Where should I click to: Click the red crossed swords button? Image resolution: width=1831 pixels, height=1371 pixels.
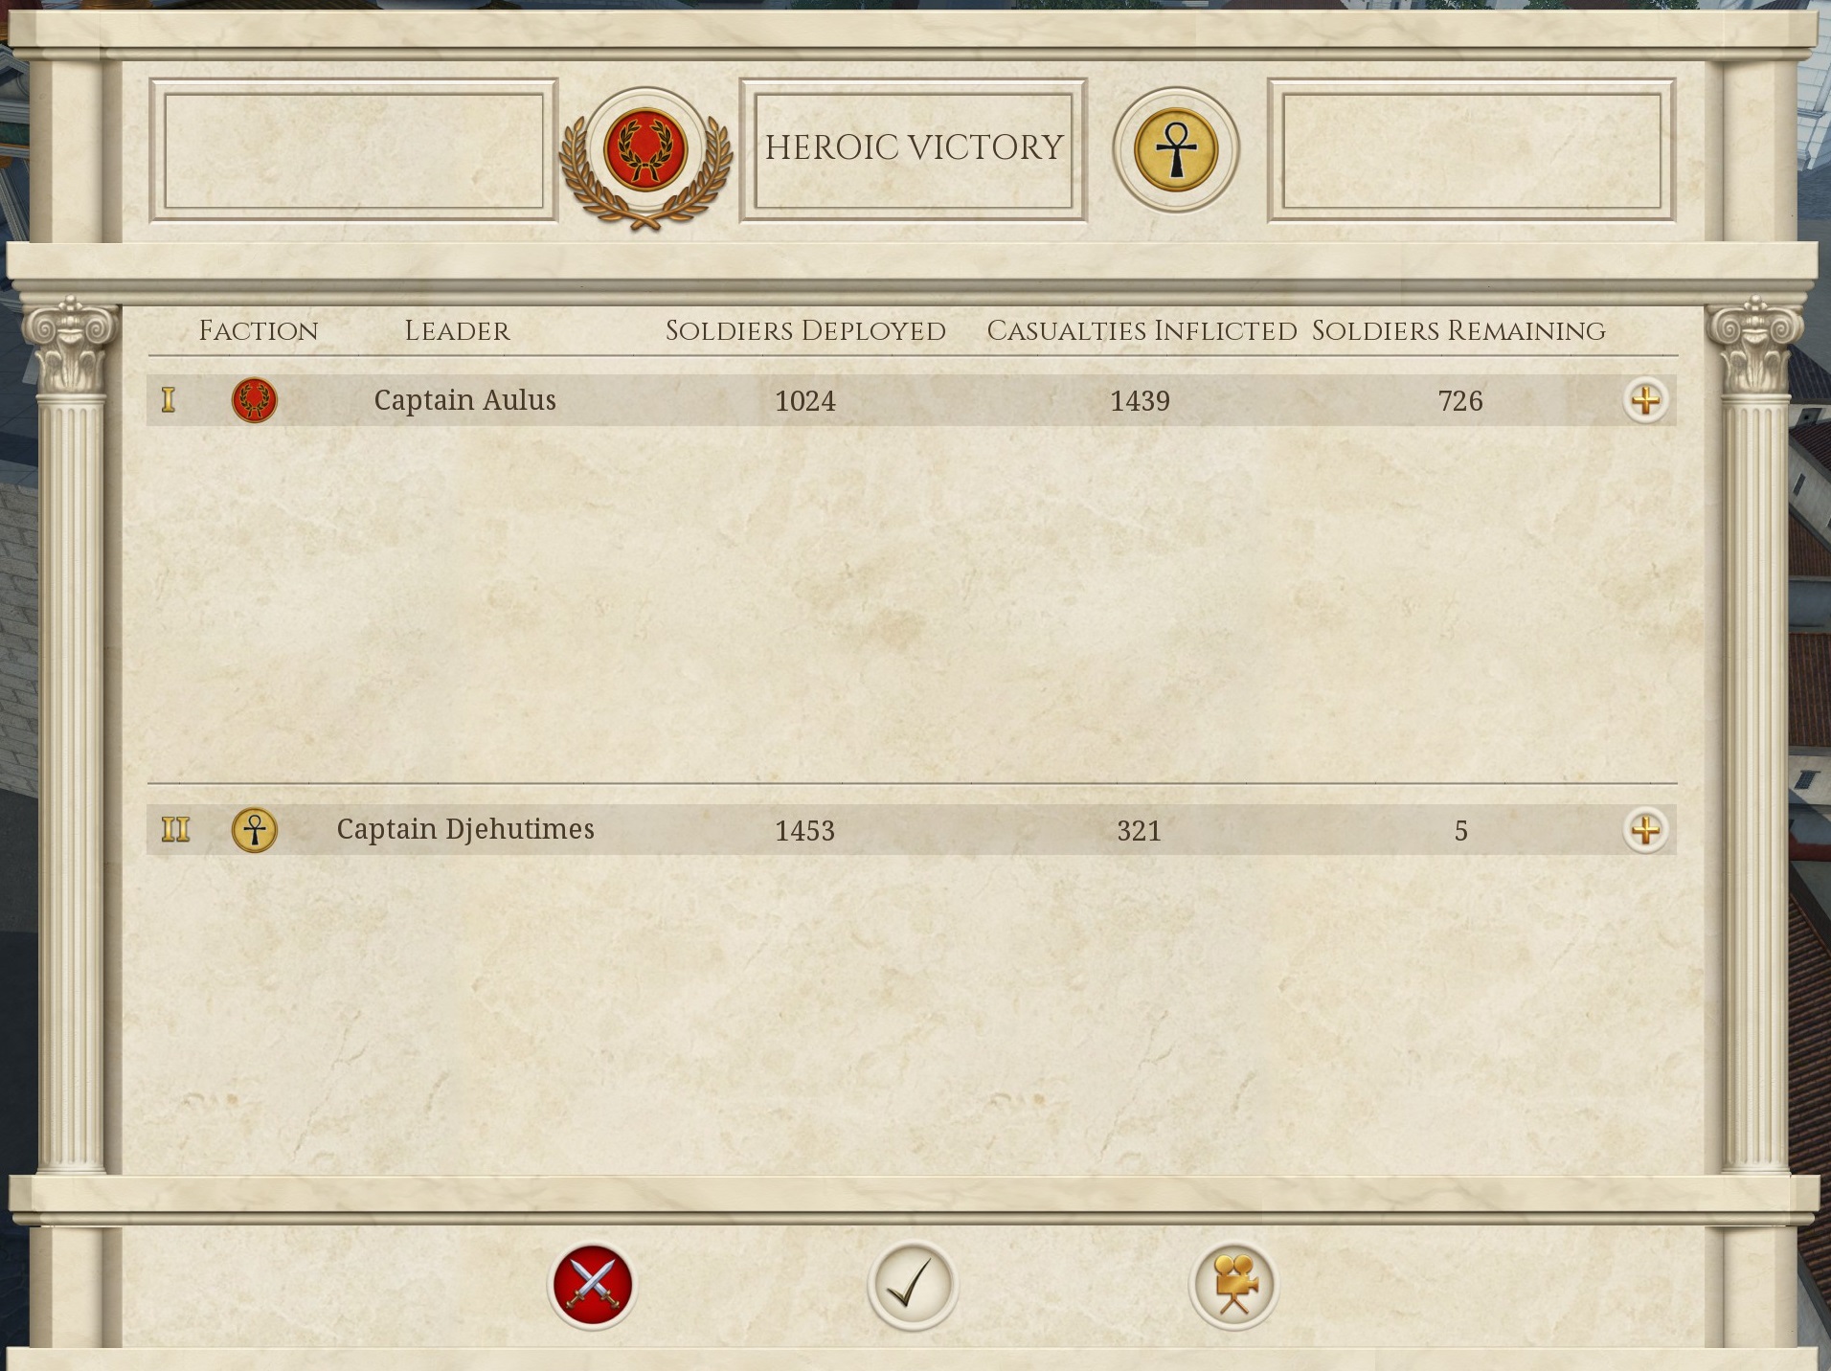[592, 1285]
